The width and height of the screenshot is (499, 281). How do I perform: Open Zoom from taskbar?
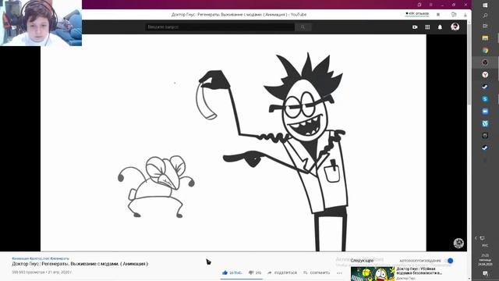point(485,111)
